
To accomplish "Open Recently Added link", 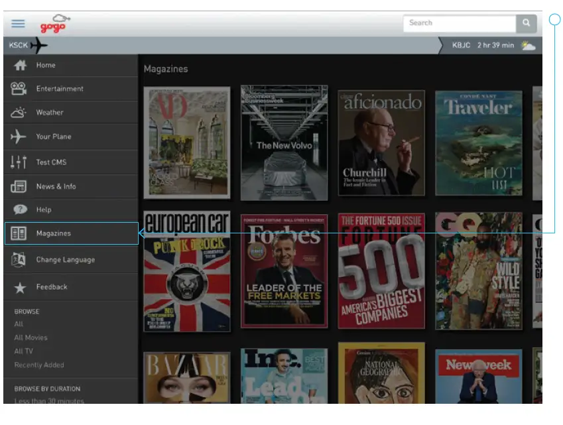I will pyautogui.click(x=39, y=365).
